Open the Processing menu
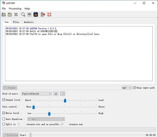 [x=15, y=9]
